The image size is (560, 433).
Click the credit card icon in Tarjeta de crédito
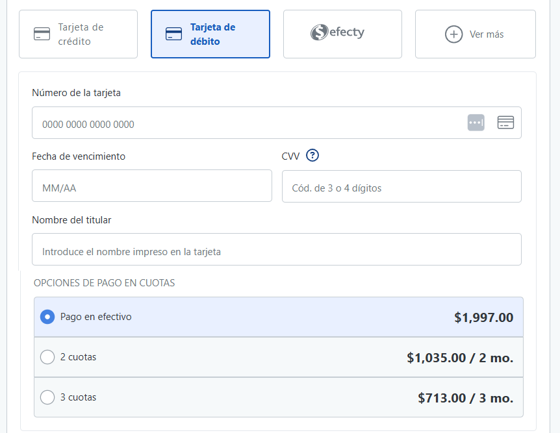(x=42, y=34)
